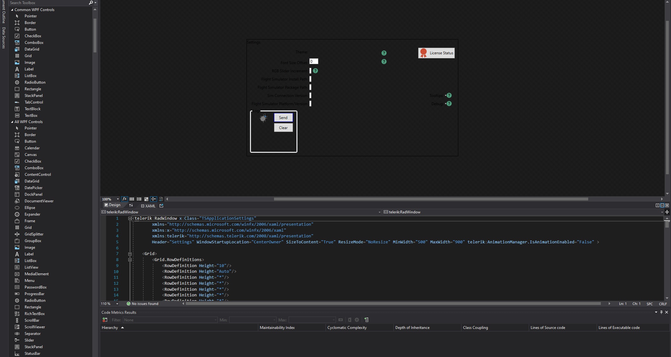
Task: Select CheckBox under All WPF Controls
Action: tap(33, 161)
